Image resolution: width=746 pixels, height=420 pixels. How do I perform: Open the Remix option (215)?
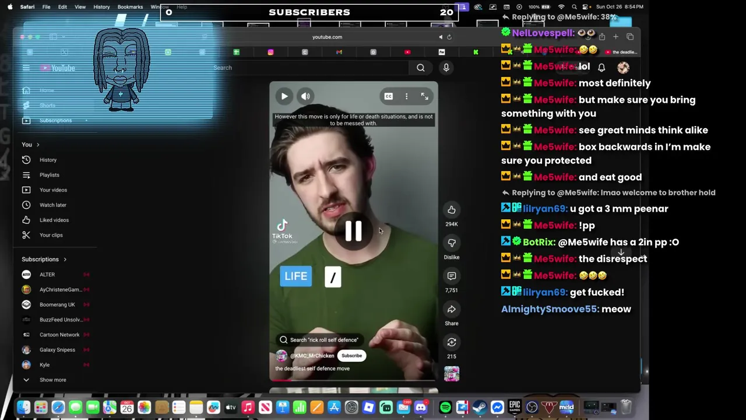pyautogui.click(x=452, y=342)
